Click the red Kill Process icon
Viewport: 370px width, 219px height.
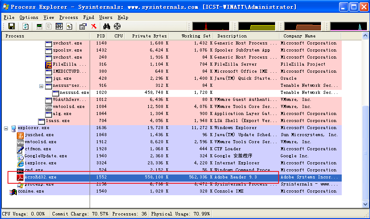coord(94,26)
